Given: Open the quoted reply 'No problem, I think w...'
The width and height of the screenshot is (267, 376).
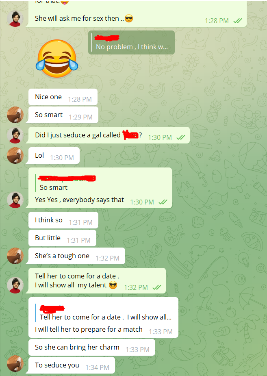Looking at the screenshot, I should click(131, 42).
